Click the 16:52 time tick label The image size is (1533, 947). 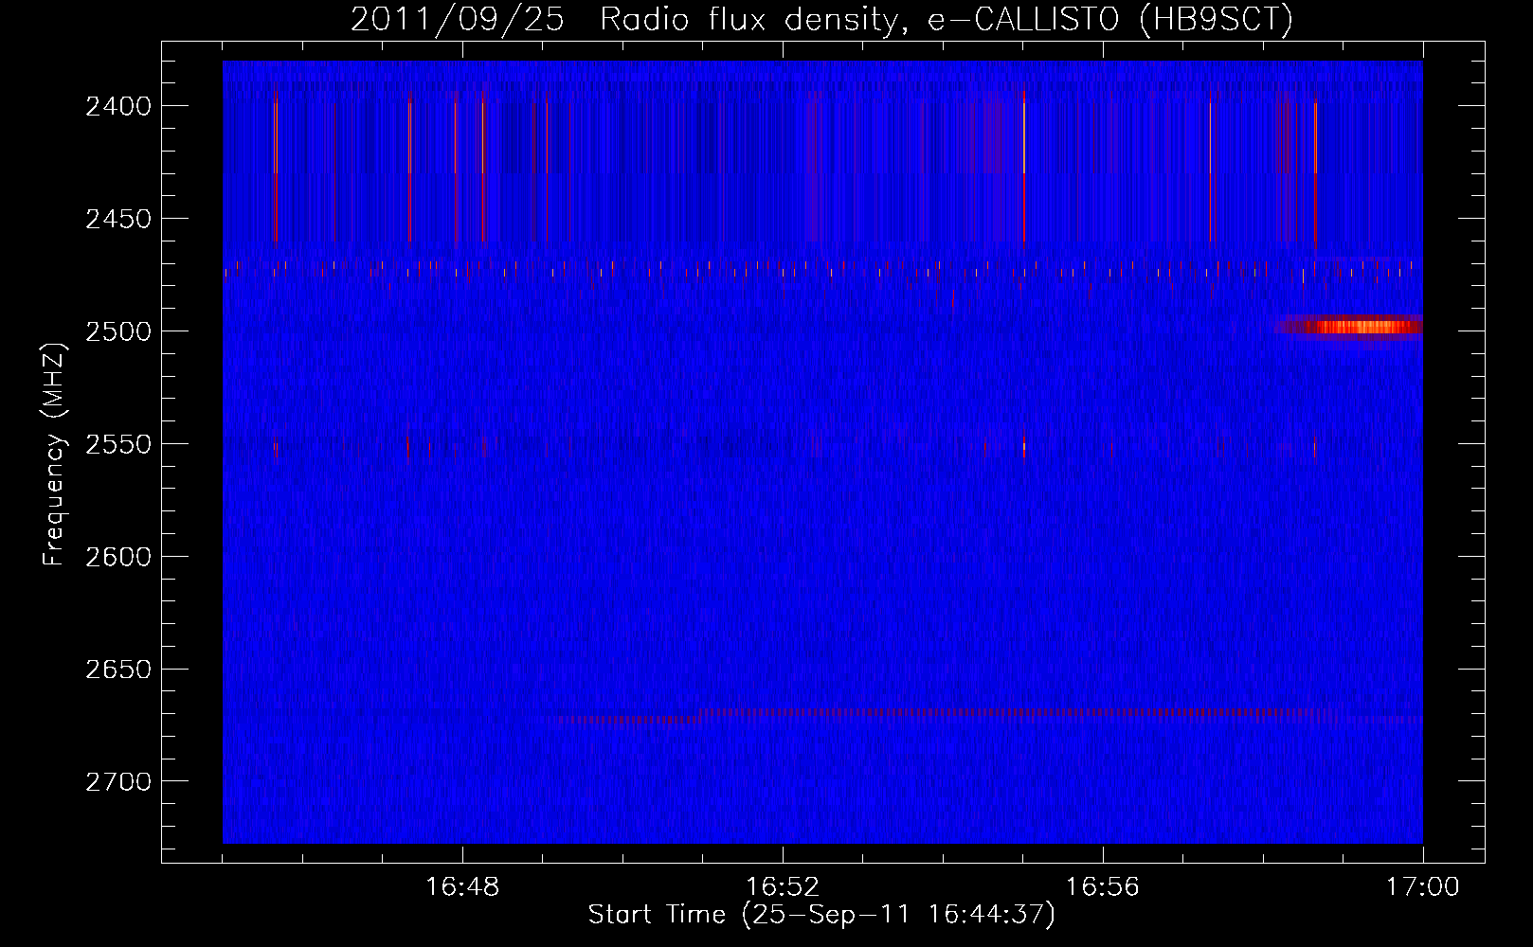pos(783,887)
